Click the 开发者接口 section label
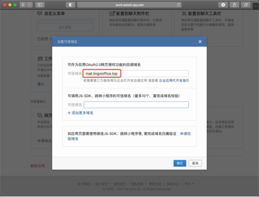The height and width of the screenshot is (197, 259). point(38,102)
